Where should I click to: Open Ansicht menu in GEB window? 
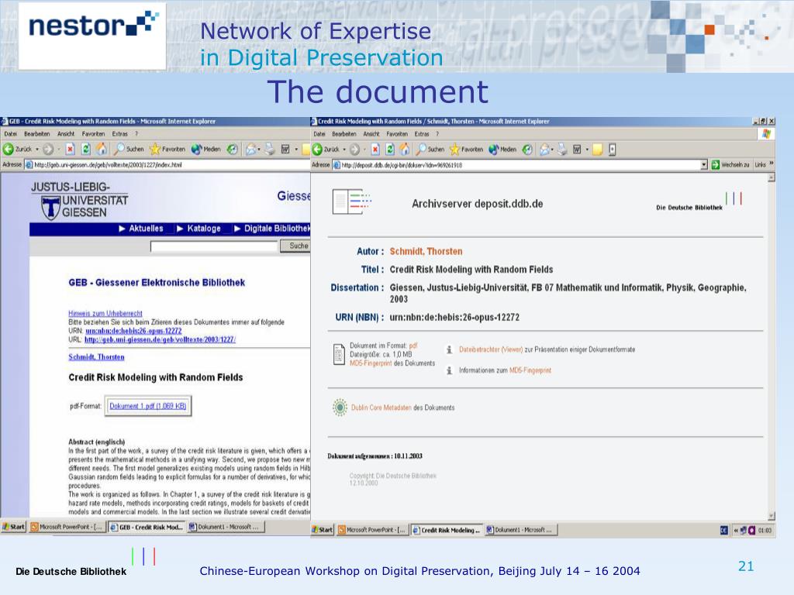pos(66,134)
